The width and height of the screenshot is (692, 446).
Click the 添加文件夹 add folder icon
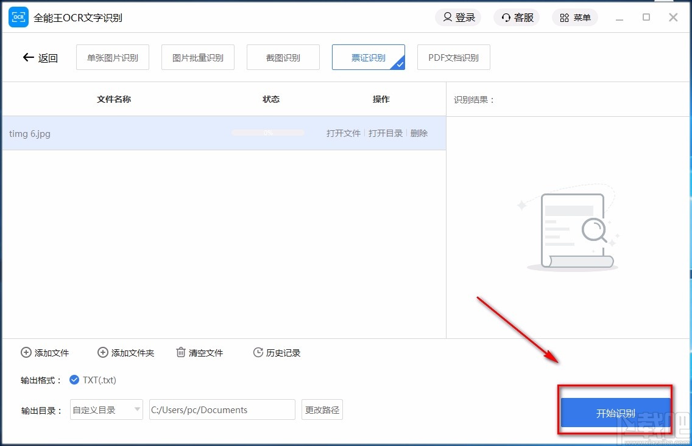[x=102, y=352]
